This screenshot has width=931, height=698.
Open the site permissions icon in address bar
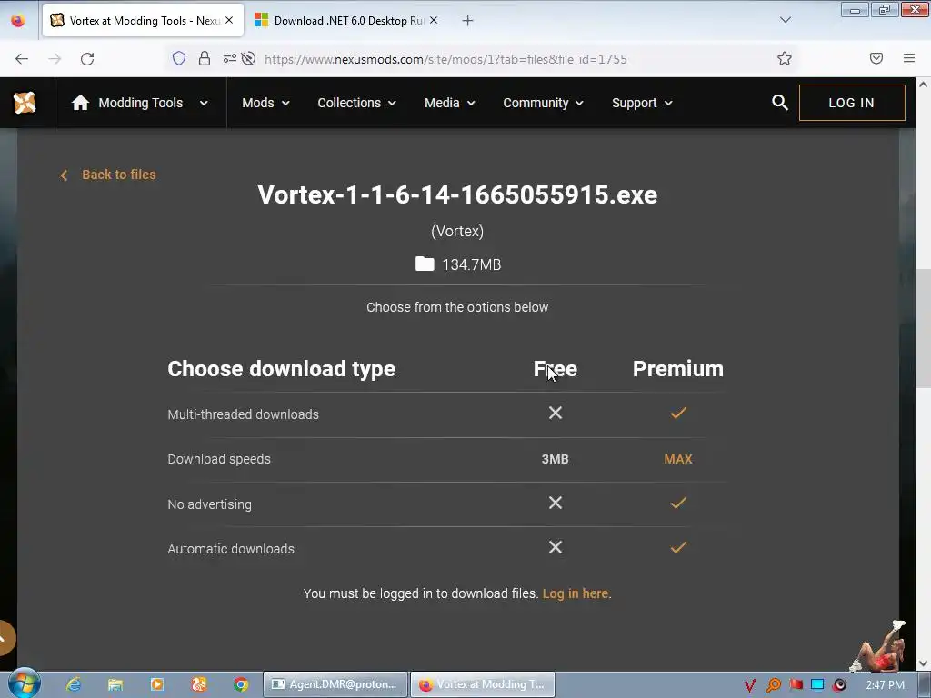click(x=230, y=58)
